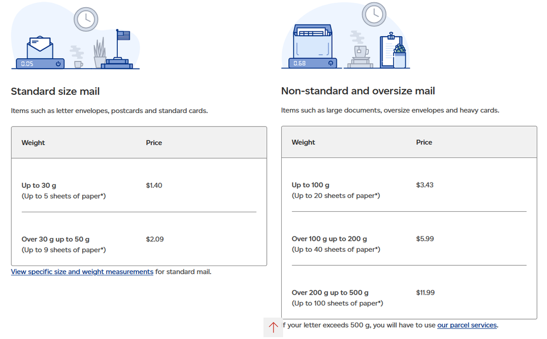Click the "Over 100 g up to 200 g" row label
547x339 pixels.
[329, 239]
